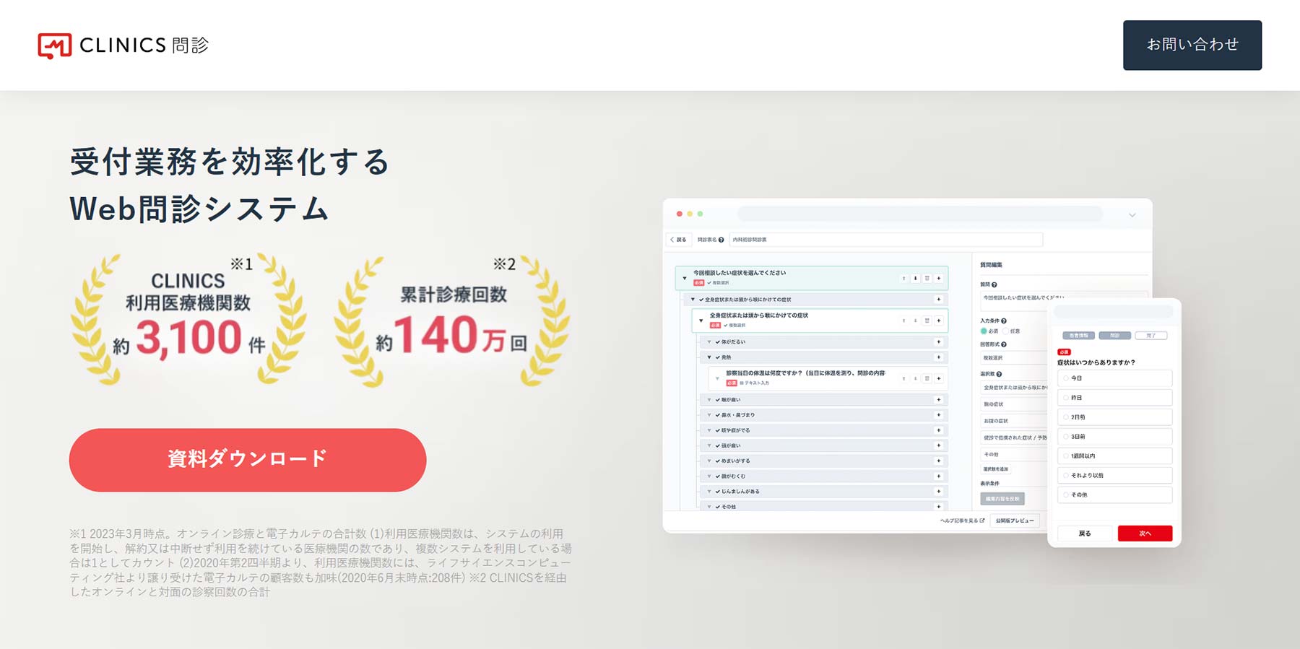Click the 胸の症状 choice field
The width and height of the screenshot is (1300, 649).
coord(1014,404)
